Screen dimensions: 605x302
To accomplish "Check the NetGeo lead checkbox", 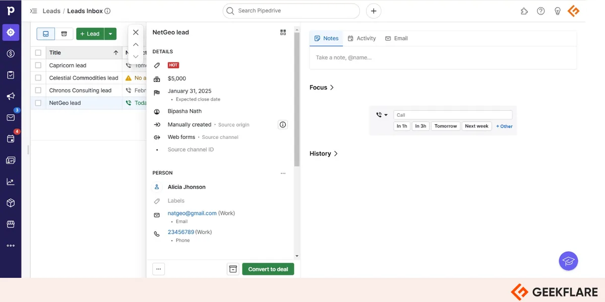I will tap(38, 103).
